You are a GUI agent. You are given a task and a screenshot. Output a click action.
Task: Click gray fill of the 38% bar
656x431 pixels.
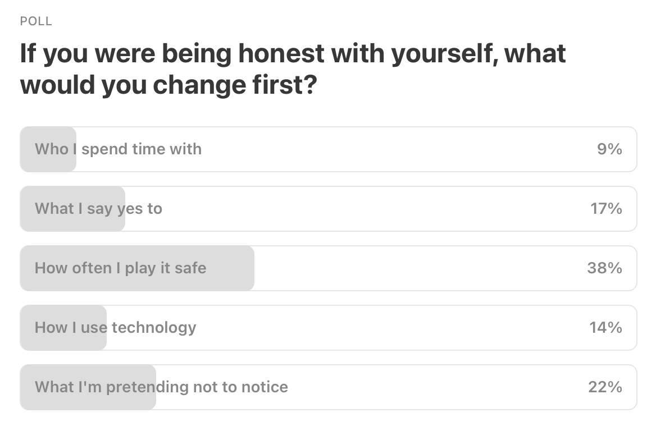click(137, 268)
